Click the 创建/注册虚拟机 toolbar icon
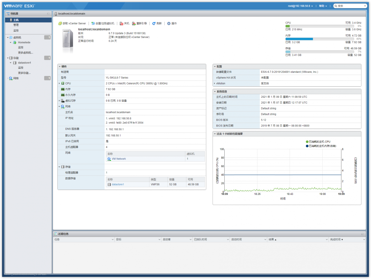The width and height of the screenshot is (371, 279). click(x=93, y=23)
